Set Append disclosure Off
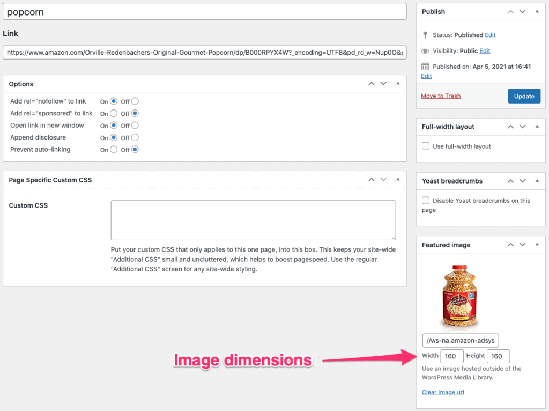The height and width of the screenshot is (411, 549). pos(135,137)
